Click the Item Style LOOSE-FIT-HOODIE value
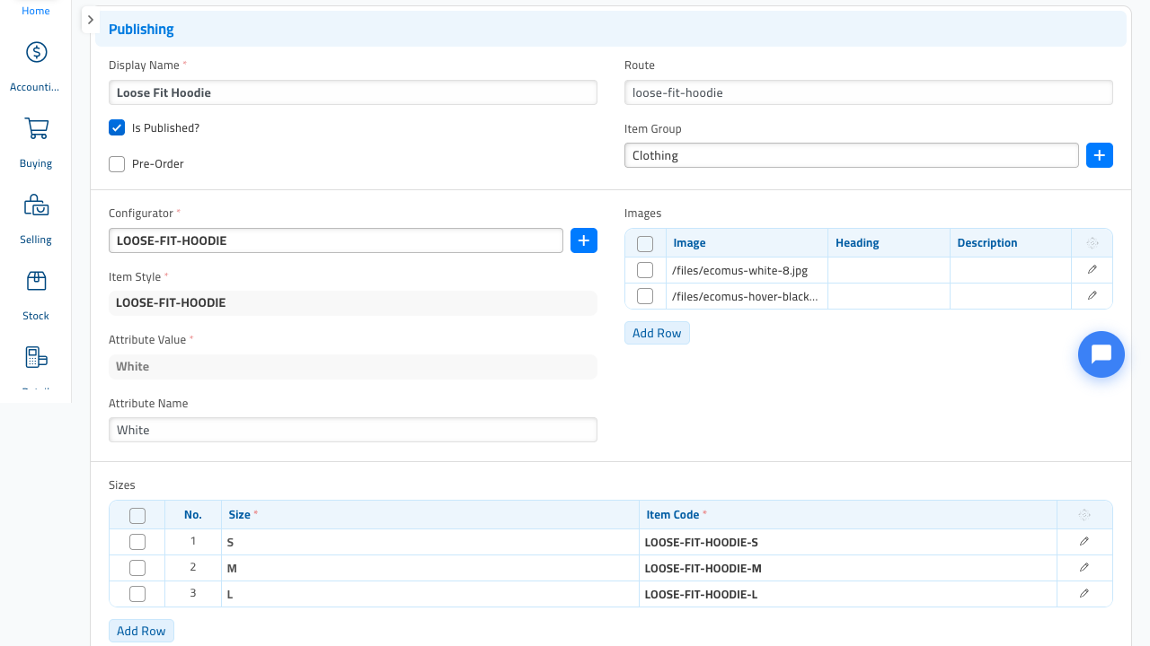 (353, 302)
